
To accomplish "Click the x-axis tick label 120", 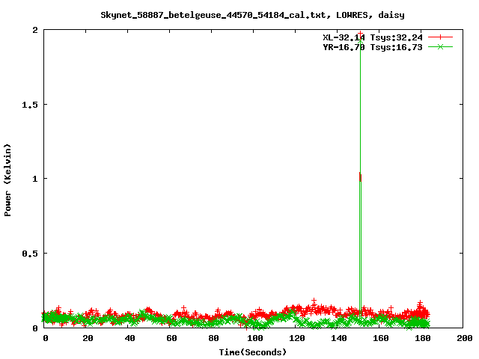I will (x=297, y=338).
